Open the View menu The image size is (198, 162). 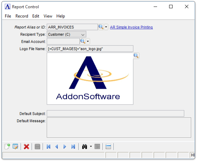coord(48,16)
